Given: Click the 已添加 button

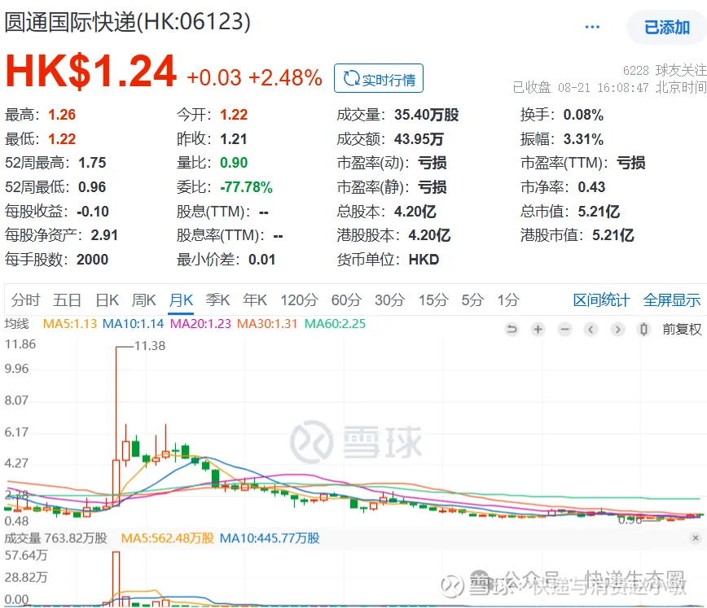Looking at the screenshot, I should 666,28.
